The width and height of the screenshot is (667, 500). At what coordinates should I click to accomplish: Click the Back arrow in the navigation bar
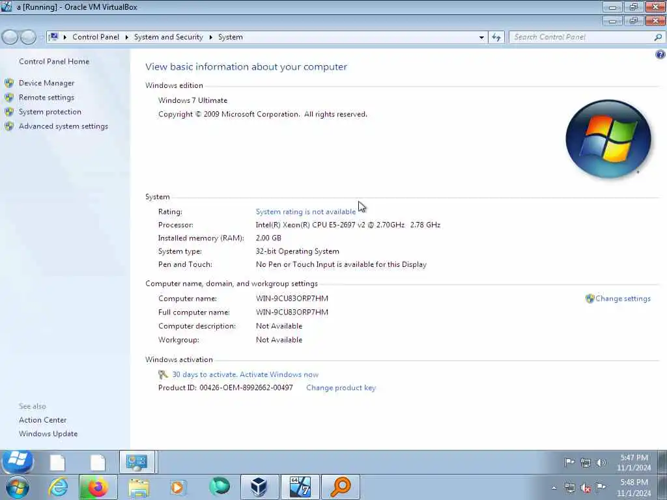click(10, 37)
